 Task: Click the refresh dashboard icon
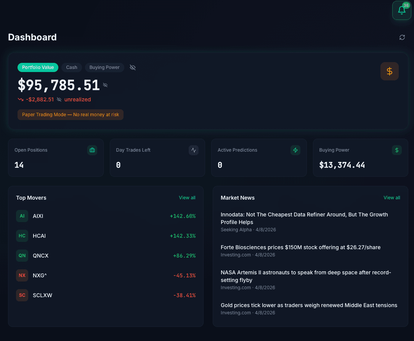[x=402, y=37]
